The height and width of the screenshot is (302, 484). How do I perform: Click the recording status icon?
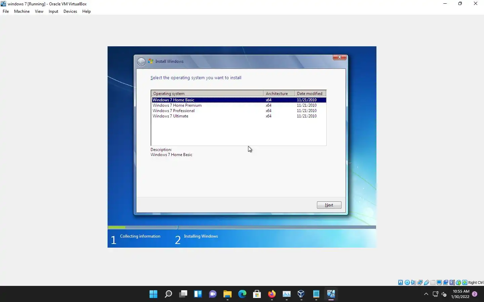[446, 283]
